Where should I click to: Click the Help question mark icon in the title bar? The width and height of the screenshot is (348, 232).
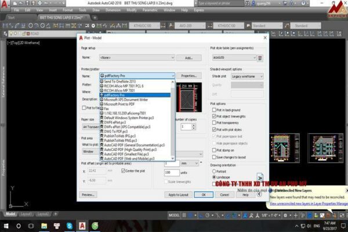[x=303, y=3]
